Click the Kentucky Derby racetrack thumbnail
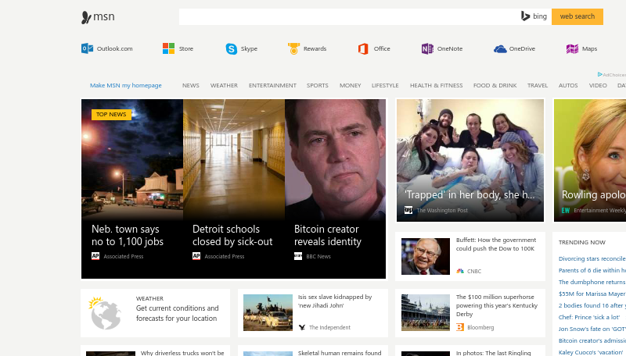 click(426, 312)
